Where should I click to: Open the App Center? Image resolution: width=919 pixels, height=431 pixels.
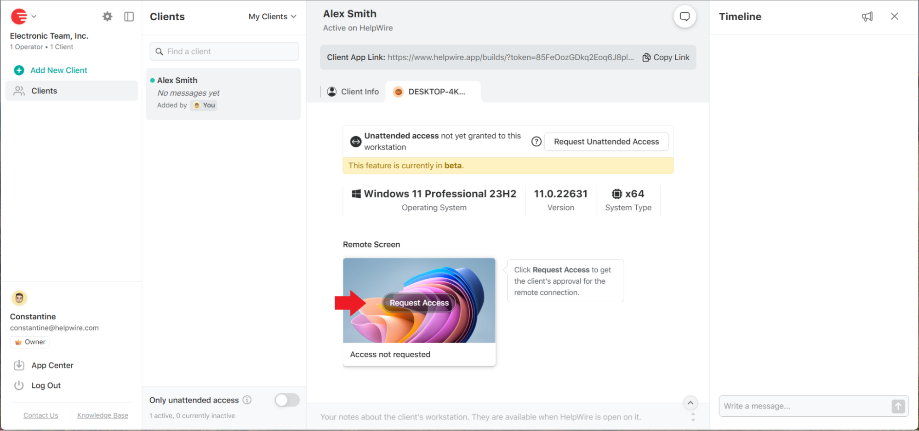tap(52, 365)
